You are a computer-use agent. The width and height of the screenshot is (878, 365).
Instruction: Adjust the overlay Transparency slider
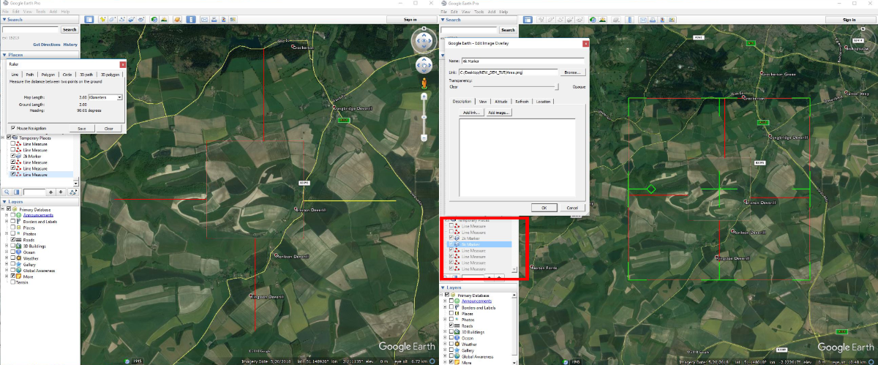click(558, 86)
